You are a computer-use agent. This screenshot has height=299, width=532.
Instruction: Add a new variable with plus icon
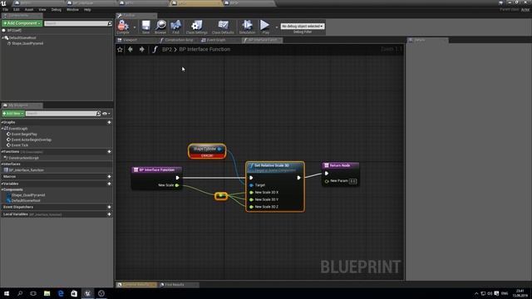point(109,184)
